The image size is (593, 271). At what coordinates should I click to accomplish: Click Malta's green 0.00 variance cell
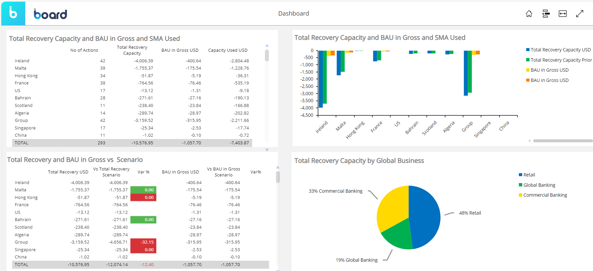[143, 190]
